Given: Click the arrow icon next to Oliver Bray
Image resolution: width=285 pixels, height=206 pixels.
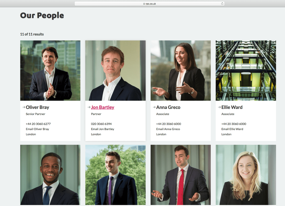Looking at the screenshot, I should click(x=24, y=107).
